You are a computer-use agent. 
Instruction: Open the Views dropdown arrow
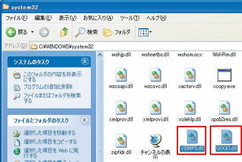click(150, 32)
